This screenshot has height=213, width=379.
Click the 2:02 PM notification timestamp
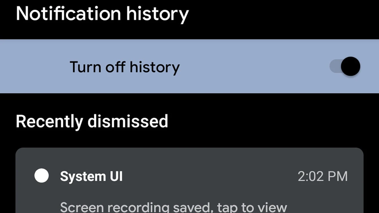[x=322, y=177]
